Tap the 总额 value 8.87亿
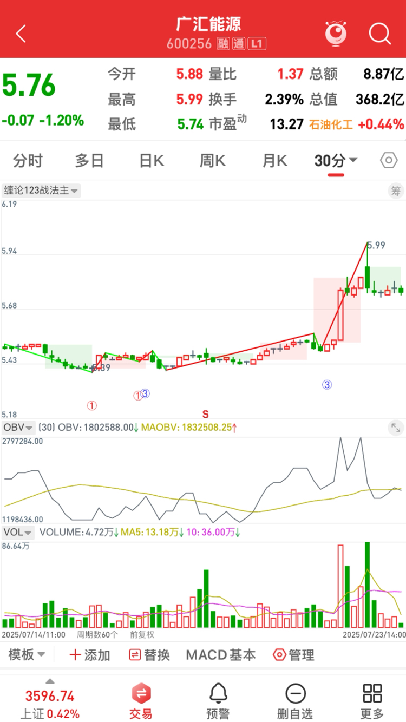 point(383,74)
